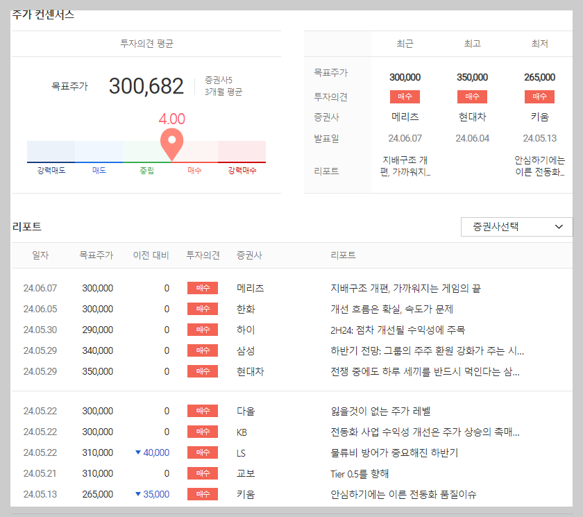
Task: Click the 최고 target price 350,000
Action: (472, 77)
